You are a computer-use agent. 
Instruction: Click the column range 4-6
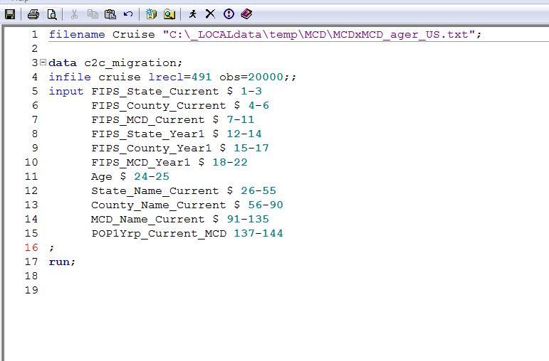258,106
